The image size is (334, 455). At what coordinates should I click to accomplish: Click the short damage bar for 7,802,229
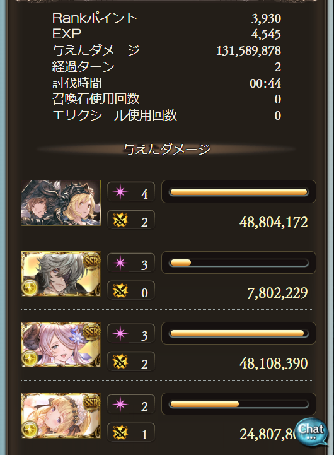(x=239, y=263)
